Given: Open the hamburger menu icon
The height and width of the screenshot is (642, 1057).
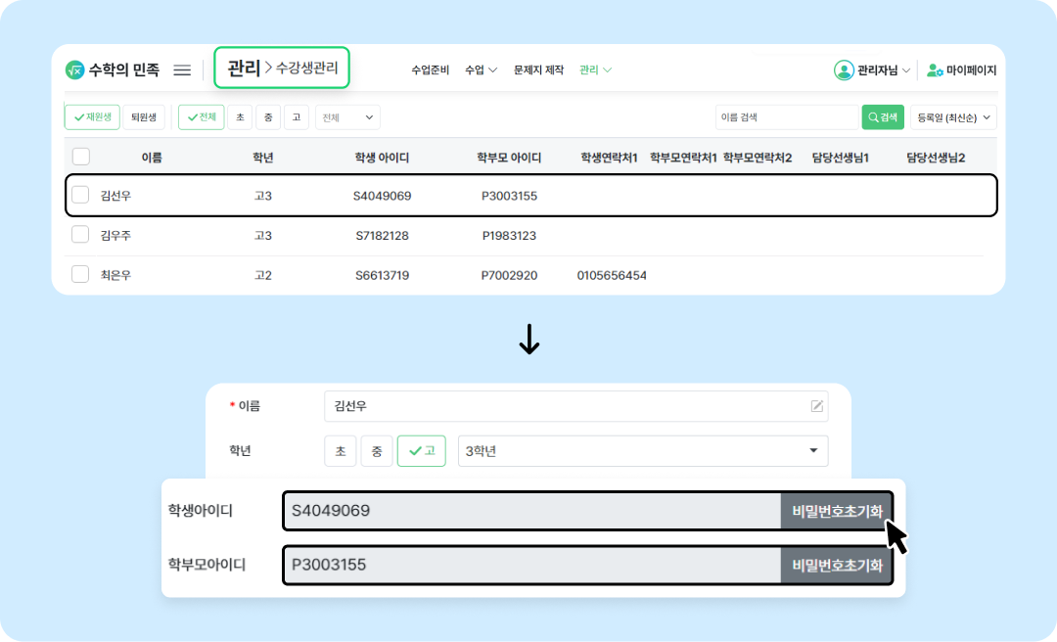Looking at the screenshot, I should tap(182, 70).
